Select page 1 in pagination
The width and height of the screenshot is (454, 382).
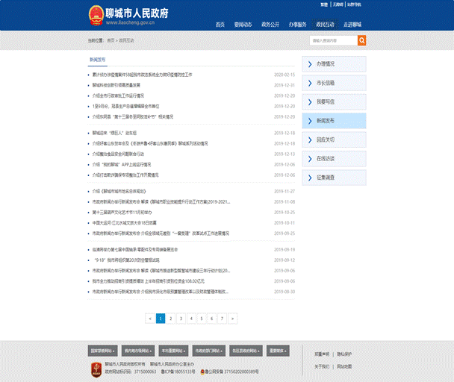161,319
